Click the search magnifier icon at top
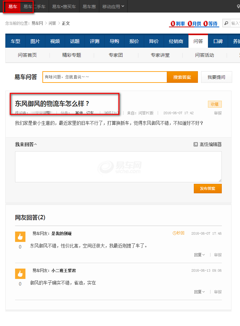 [x=226, y=23]
